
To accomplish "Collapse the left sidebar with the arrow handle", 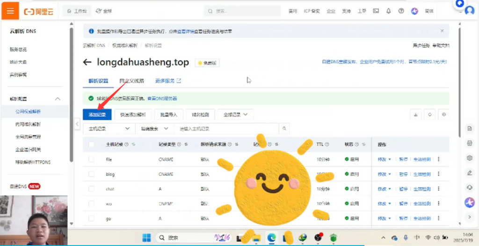I will click(x=77, y=124).
